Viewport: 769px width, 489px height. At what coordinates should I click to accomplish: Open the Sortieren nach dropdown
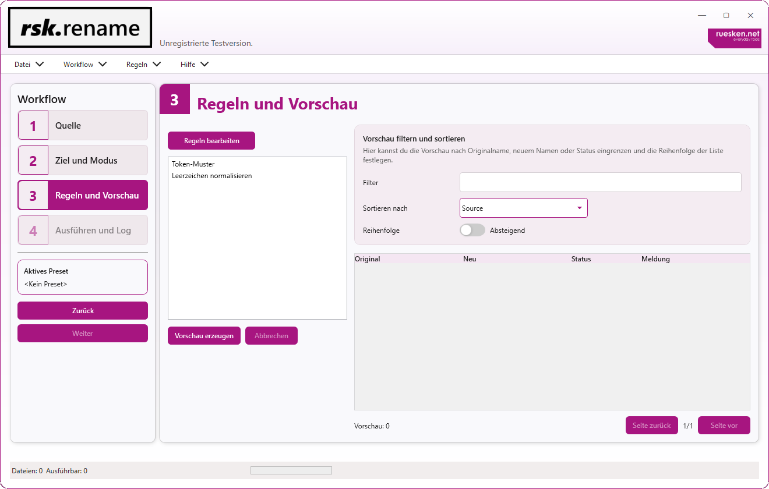523,208
